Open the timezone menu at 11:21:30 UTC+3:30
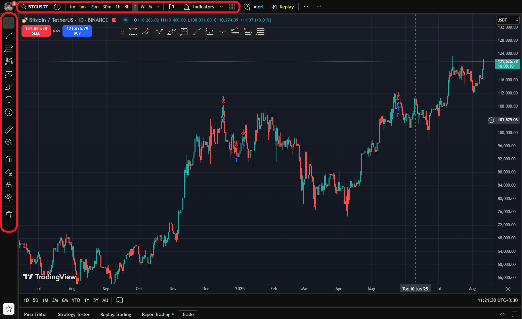Image resolution: width=522 pixels, height=319 pixels. (497, 300)
